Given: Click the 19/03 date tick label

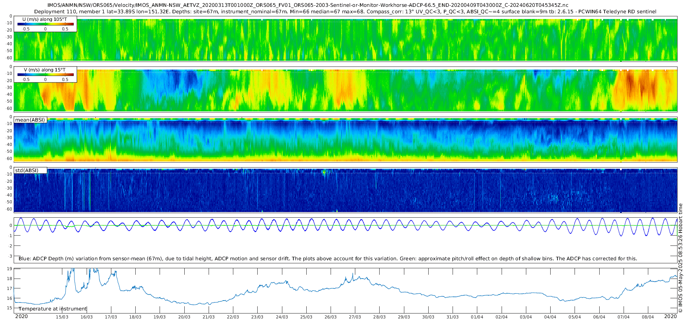Looking at the screenshot, I should click(x=160, y=317).
